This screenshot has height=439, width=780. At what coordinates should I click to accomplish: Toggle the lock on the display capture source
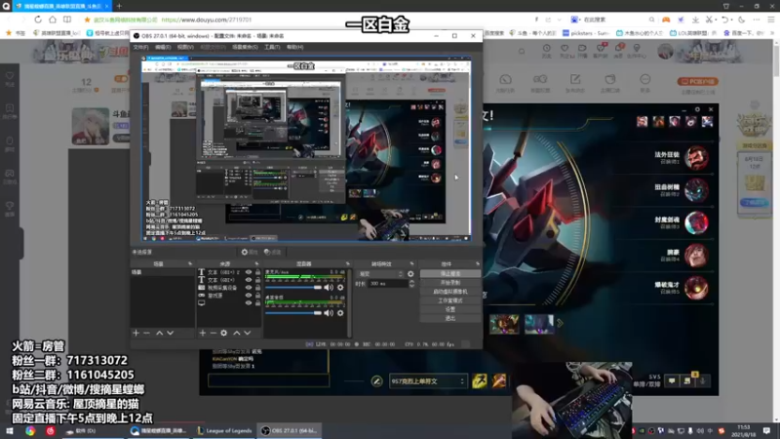(x=257, y=302)
